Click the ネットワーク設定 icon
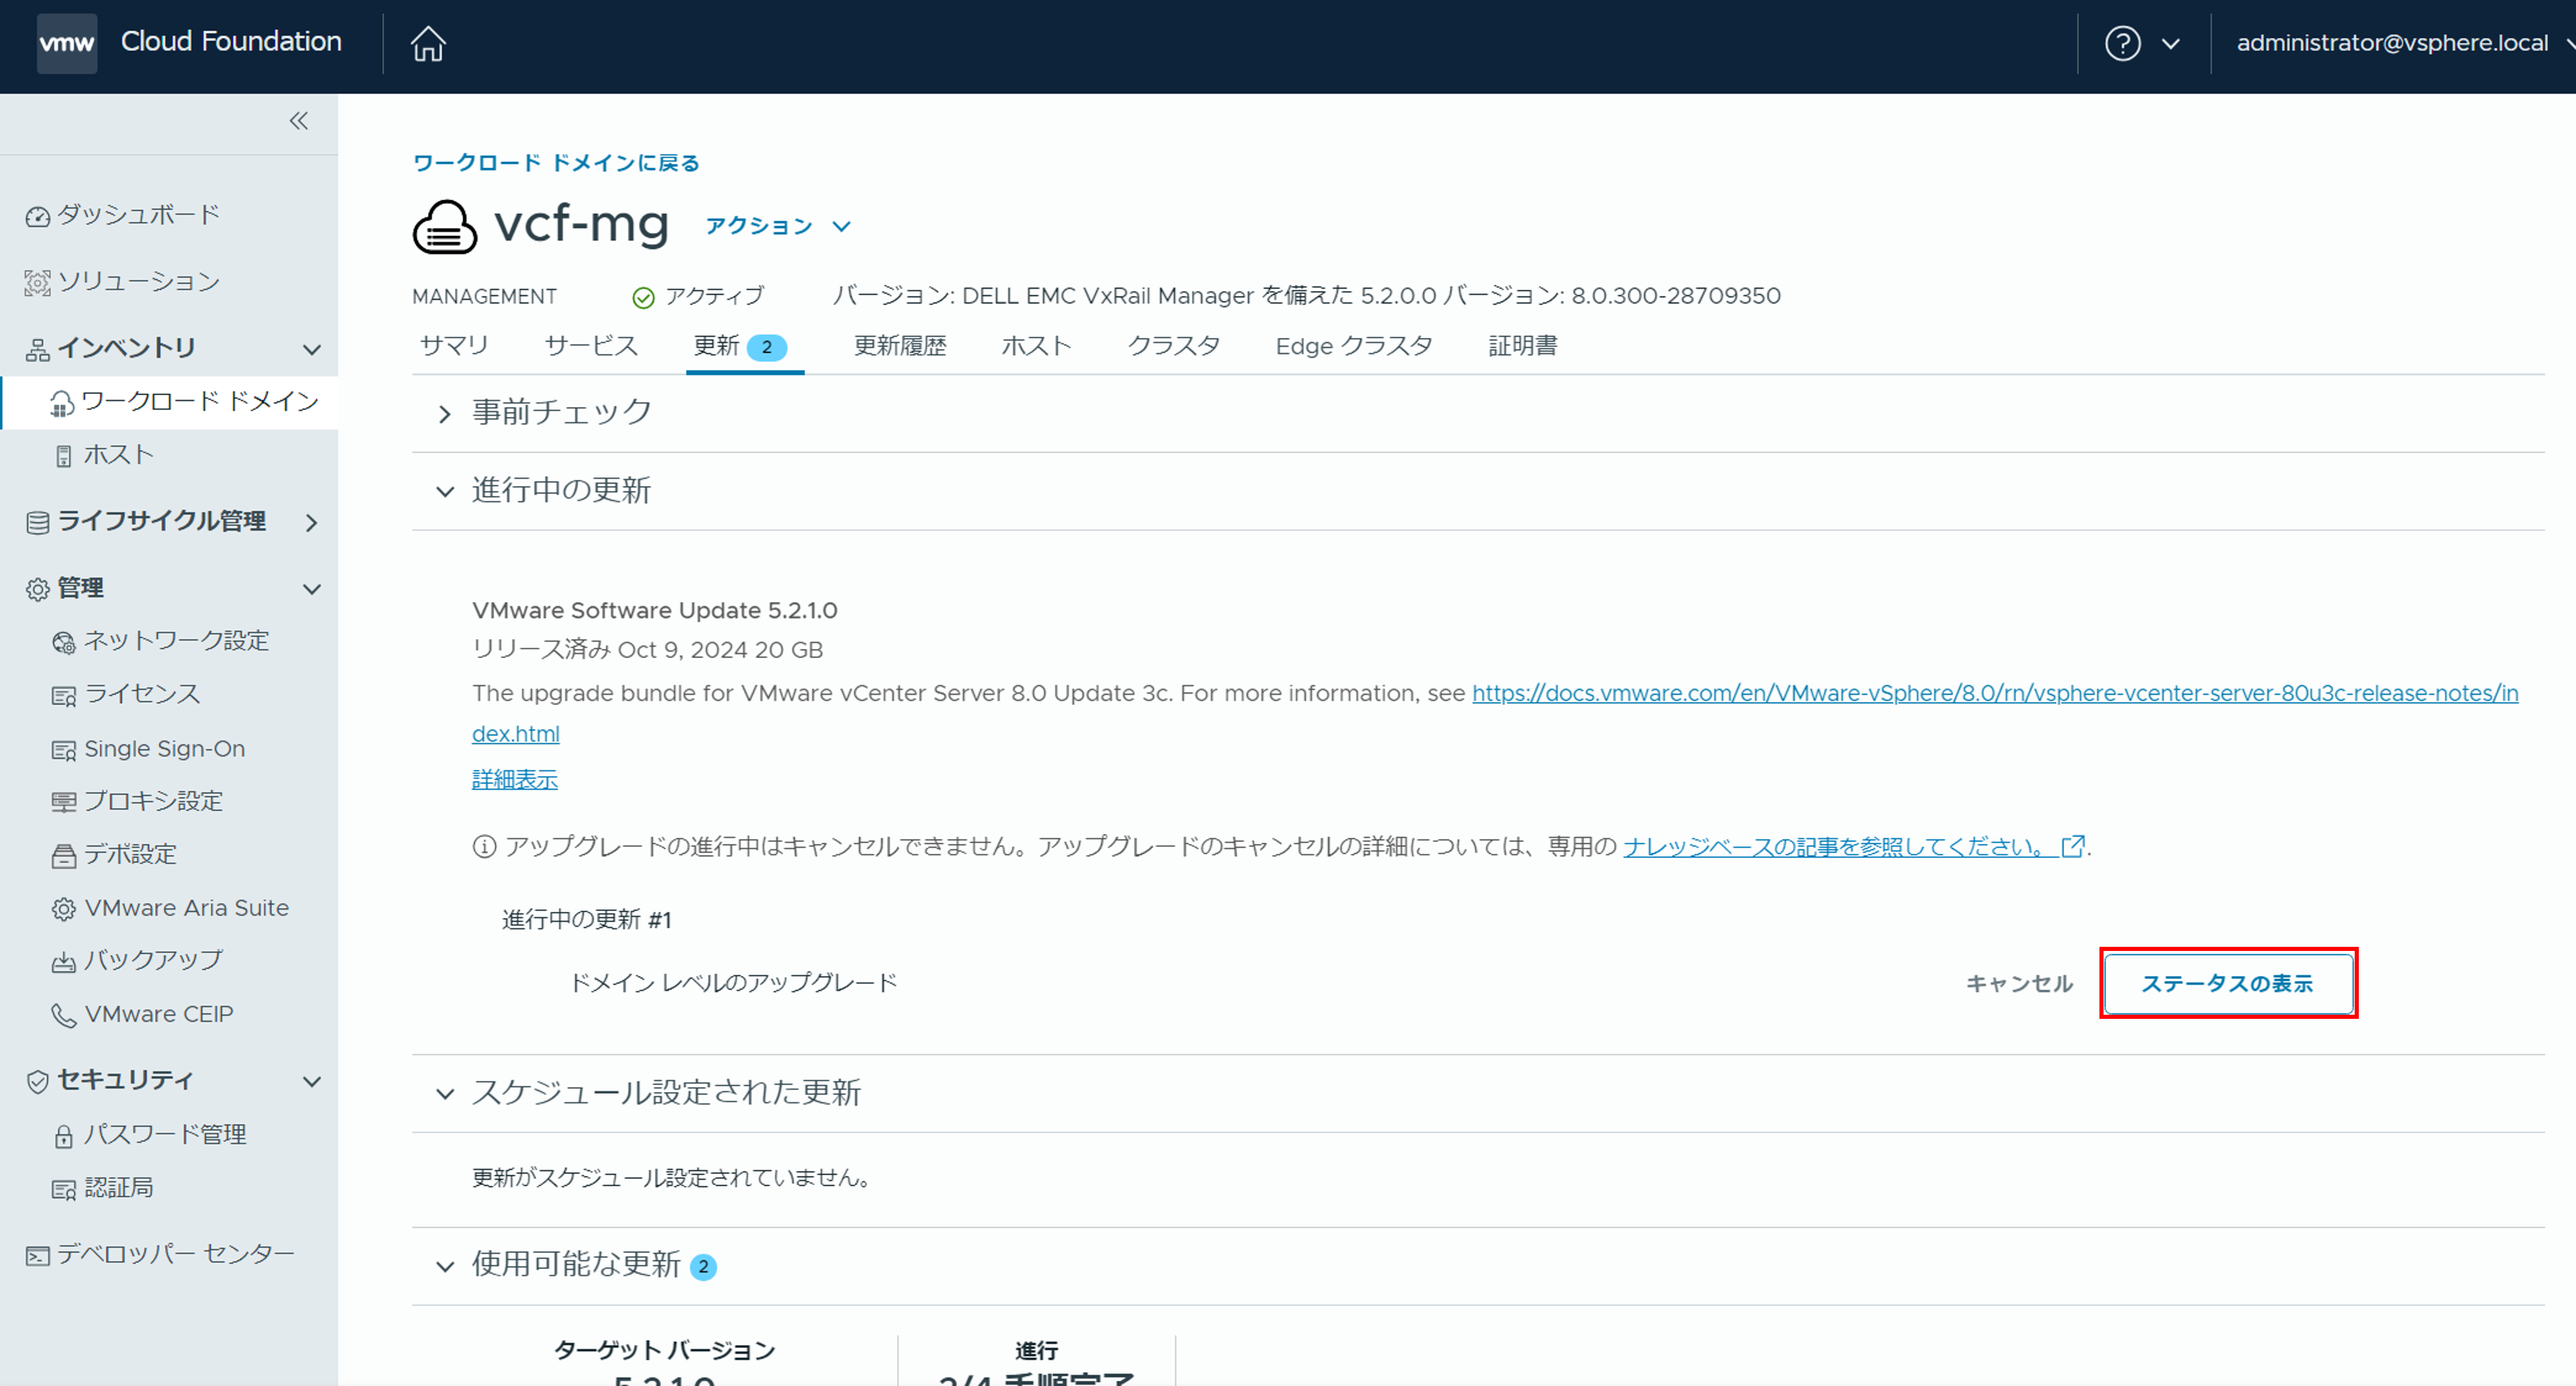The height and width of the screenshot is (1386, 2576). (x=63, y=643)
